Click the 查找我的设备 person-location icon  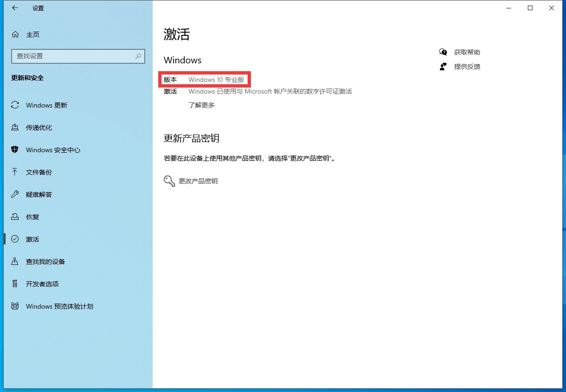click(x=15, y=262)
